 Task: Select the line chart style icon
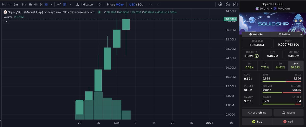59,4
